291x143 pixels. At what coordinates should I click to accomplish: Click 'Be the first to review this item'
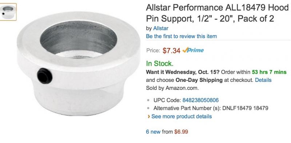[x=181, y=36]
